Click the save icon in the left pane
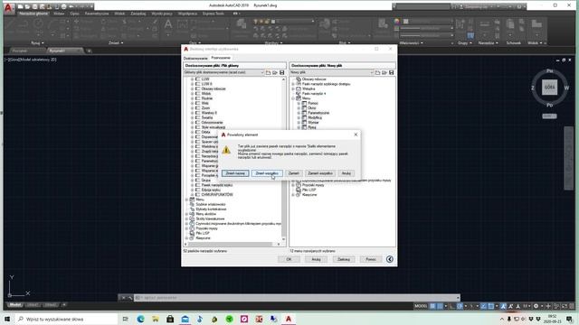579x325 pixels. pyautogui.click(x=282, y=72)
